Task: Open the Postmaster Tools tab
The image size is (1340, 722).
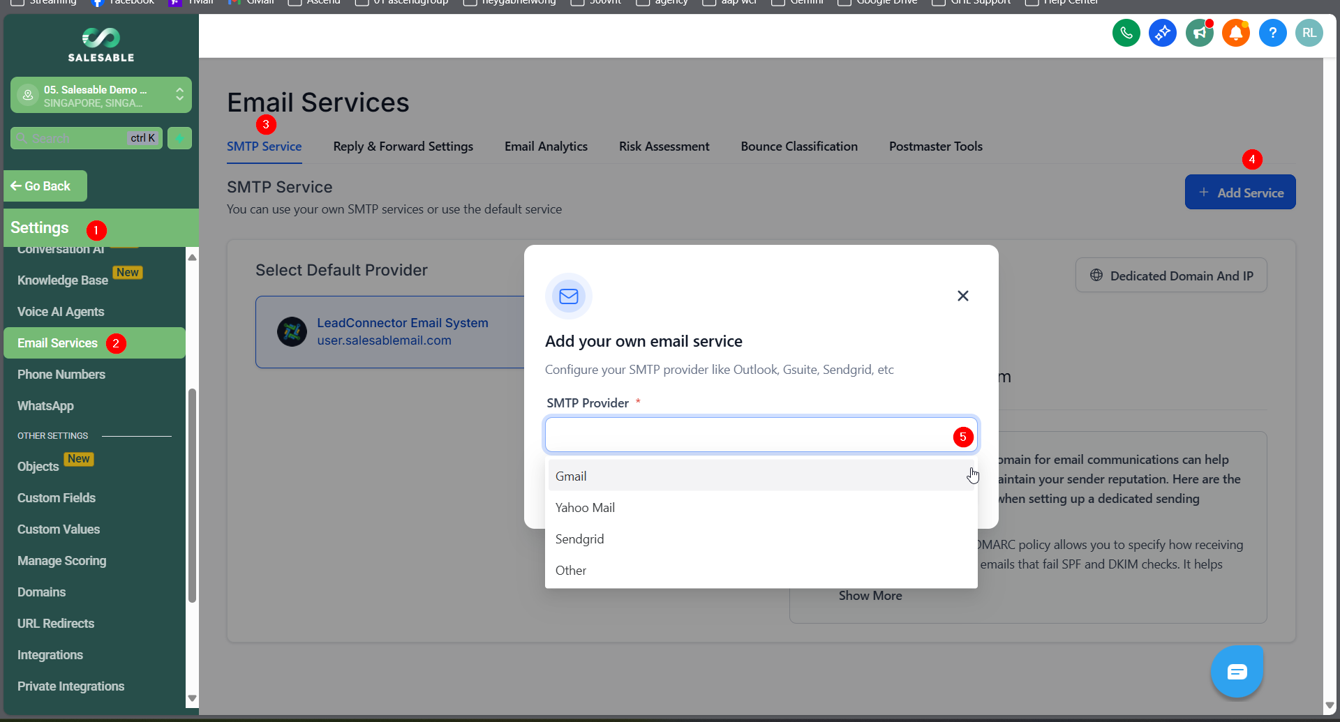Action: 935,146
